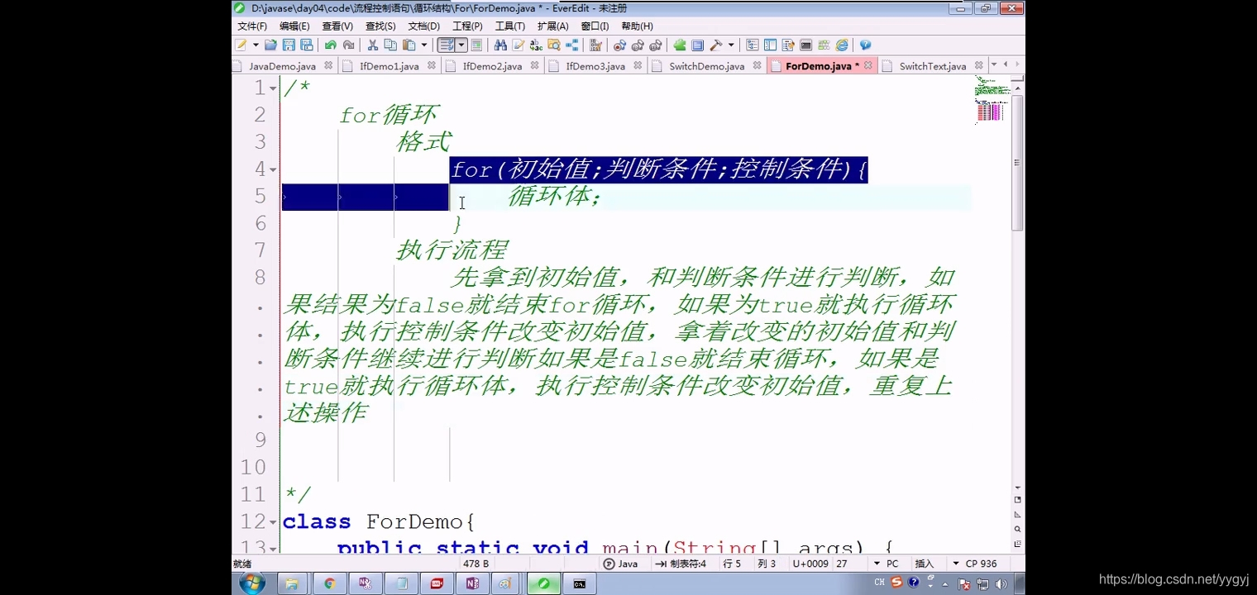Image resolution: width=1257 pixels, height=595 pixels.
Task: Open the Paste dropdown arrow
Action: click(424, 45)
